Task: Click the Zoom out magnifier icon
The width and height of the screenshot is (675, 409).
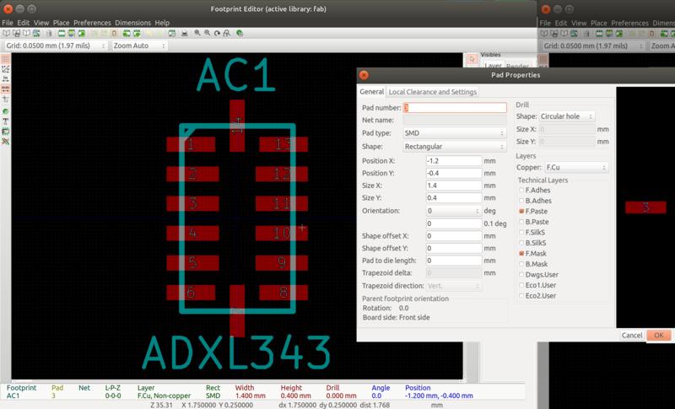Action: 207,33
